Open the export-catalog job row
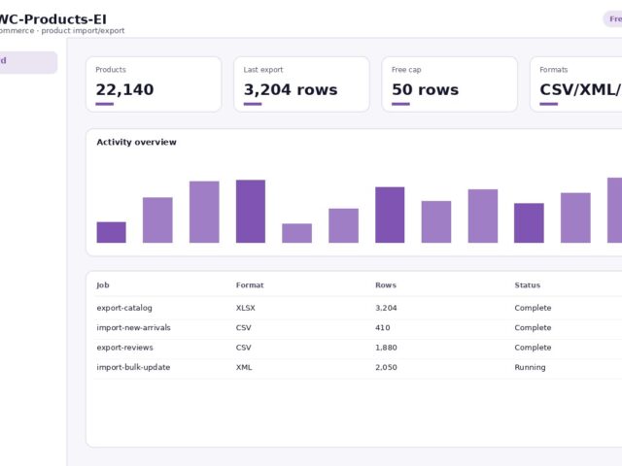 (x=358, y=308)
